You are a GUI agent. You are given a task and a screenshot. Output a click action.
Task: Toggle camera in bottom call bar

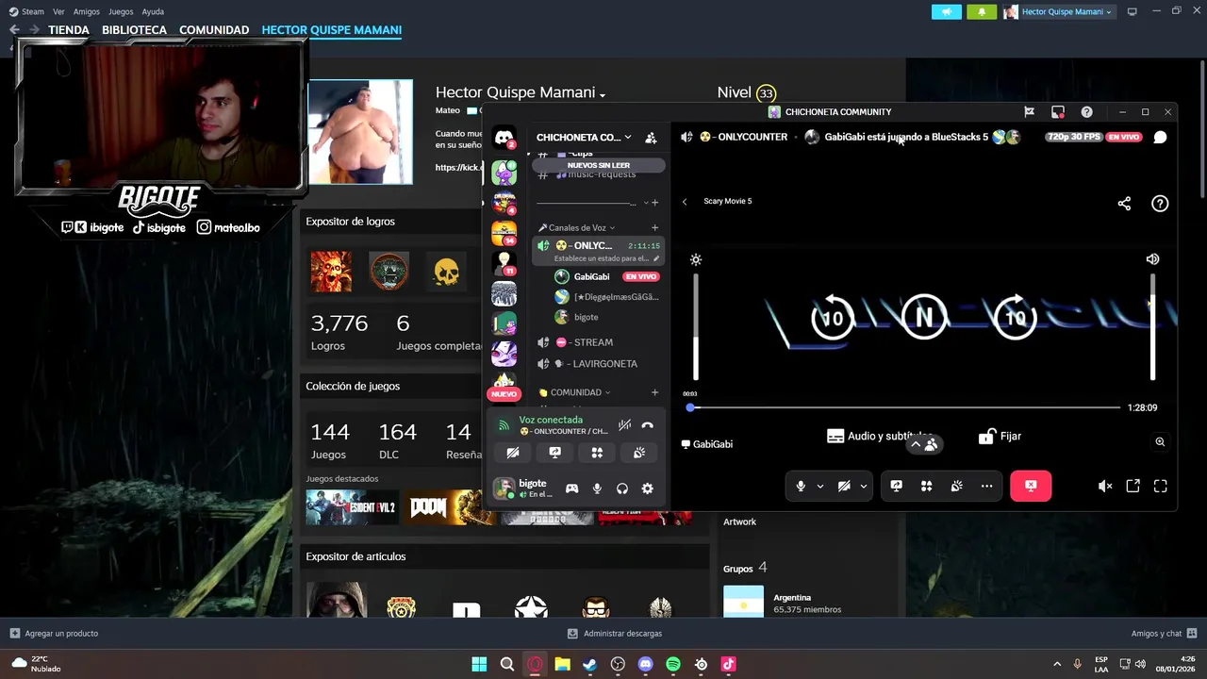844,486
